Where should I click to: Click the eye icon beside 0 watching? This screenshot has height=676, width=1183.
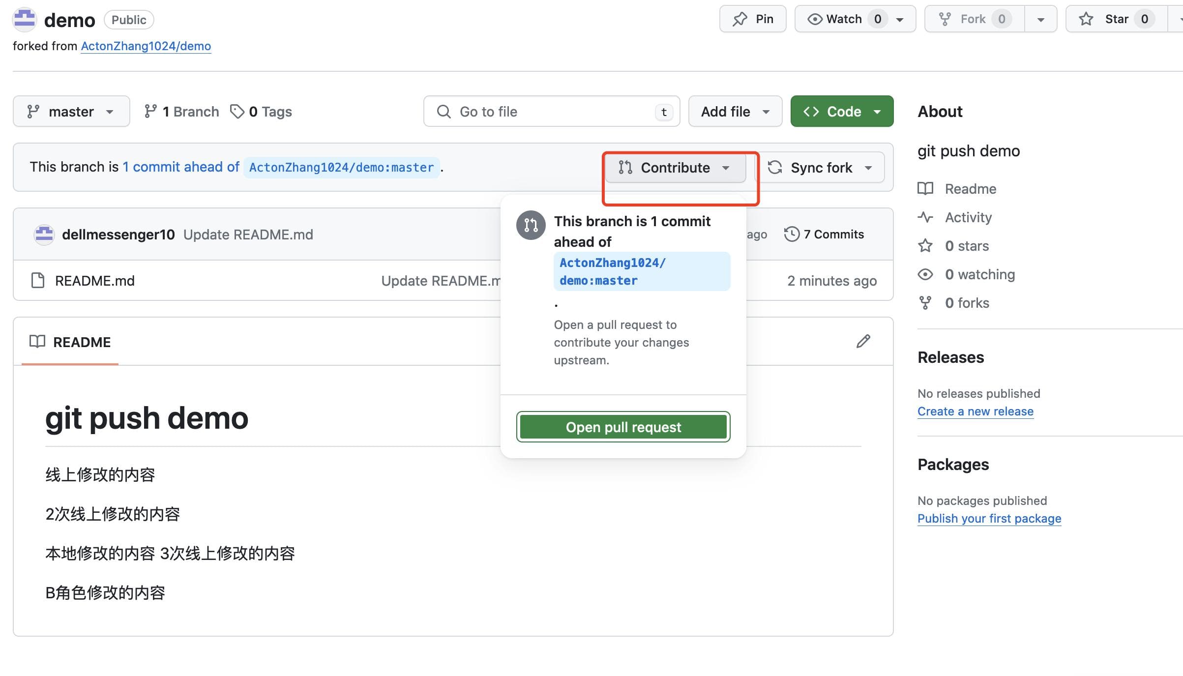coord(925,274)
